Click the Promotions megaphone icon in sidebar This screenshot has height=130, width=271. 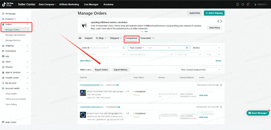point(3,51)
